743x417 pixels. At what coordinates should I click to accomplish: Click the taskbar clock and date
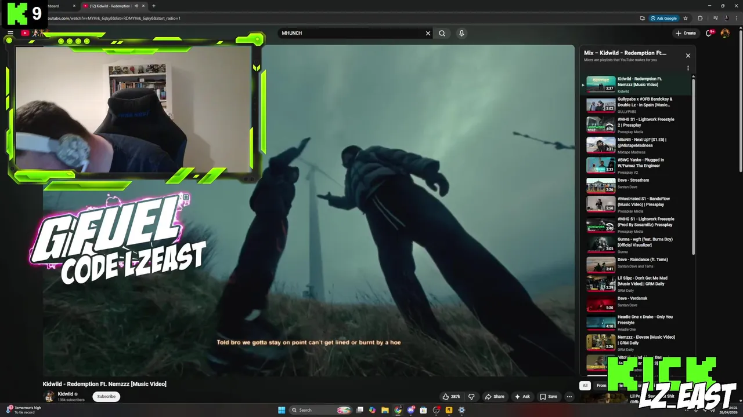tap(728, 410)
